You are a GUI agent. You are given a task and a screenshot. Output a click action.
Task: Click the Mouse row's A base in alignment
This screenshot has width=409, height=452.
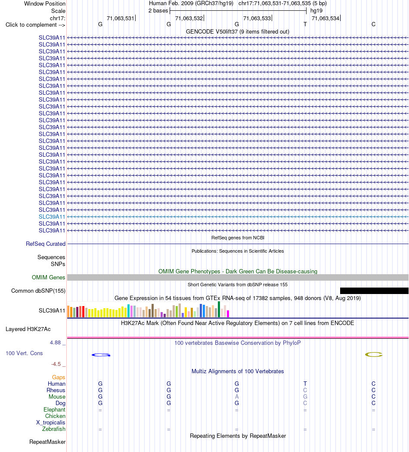[x=237, y=396]
